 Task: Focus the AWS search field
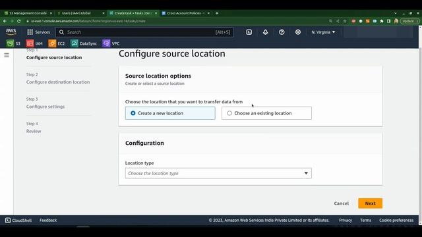(144, 32)
